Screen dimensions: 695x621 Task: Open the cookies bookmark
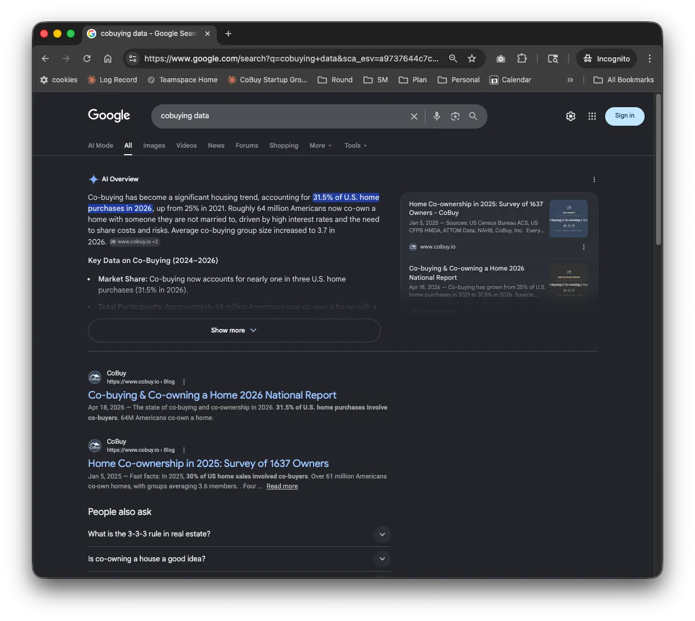coord(59,80)
